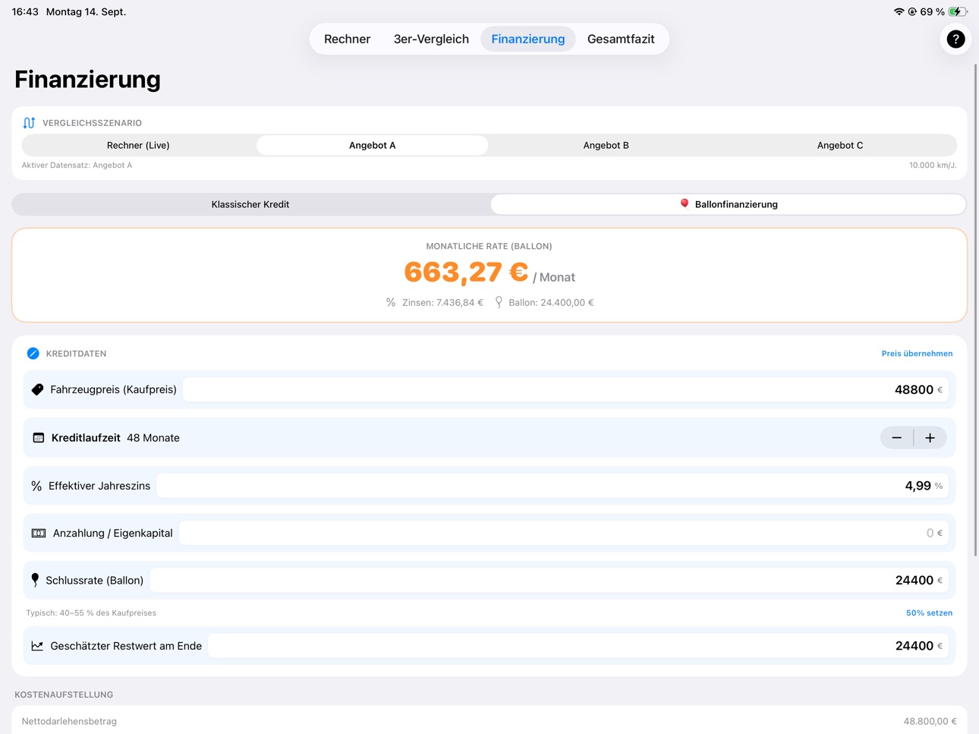Edit the Effektiver Jahreszins field
The height and width of the screenshot is (734, 979).
(x=552, y=486)
